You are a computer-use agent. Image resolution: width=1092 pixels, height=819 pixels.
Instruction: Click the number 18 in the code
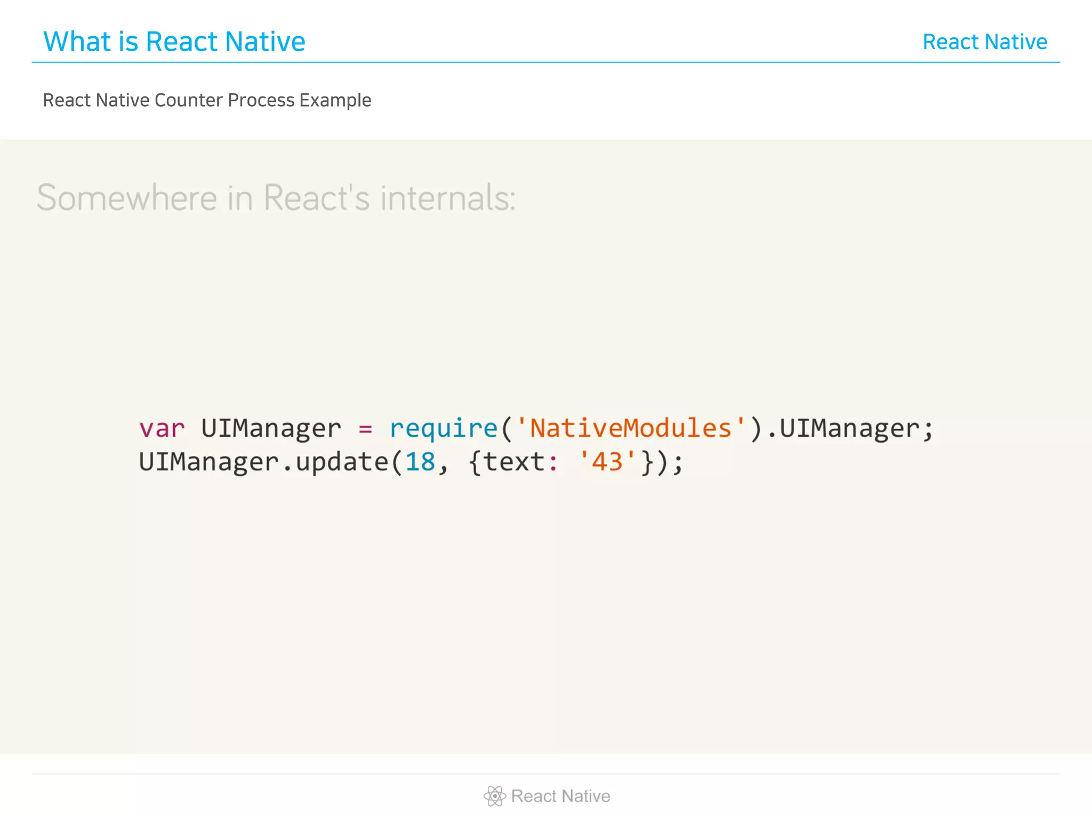[420, 462]
